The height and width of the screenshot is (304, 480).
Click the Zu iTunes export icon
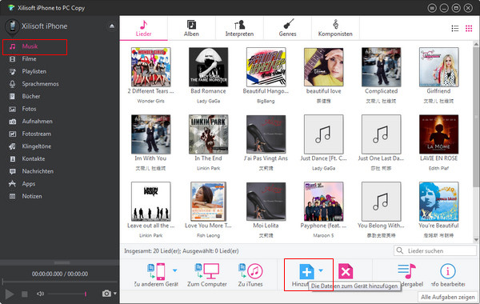pyautogui.click(x=250, y=271)
